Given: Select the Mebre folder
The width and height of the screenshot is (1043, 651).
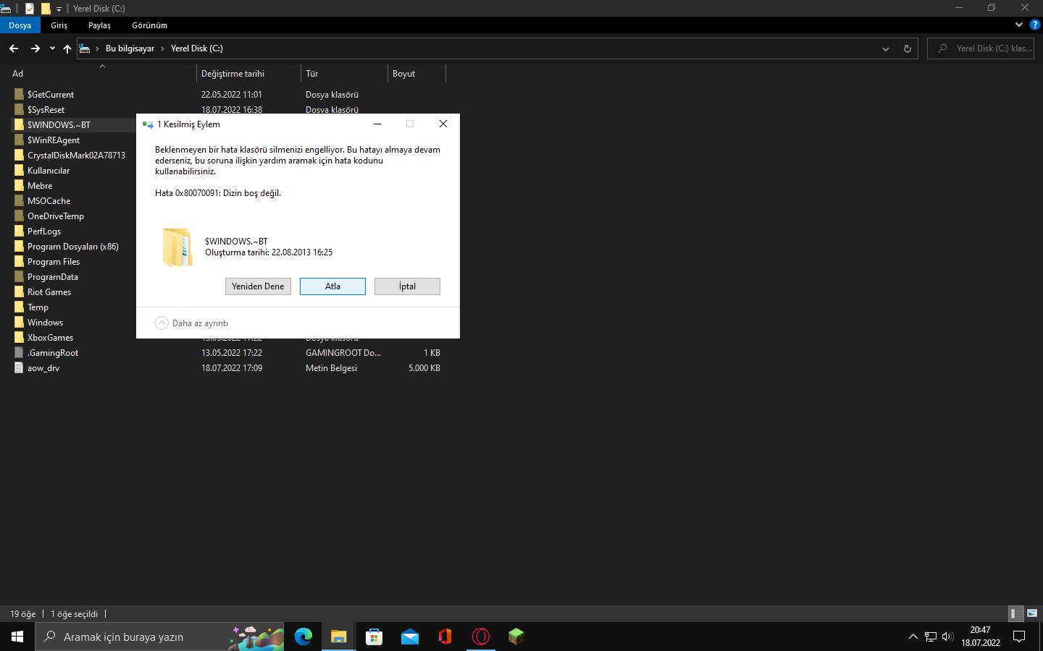Looking at the screenshot, I should point(40,186).
